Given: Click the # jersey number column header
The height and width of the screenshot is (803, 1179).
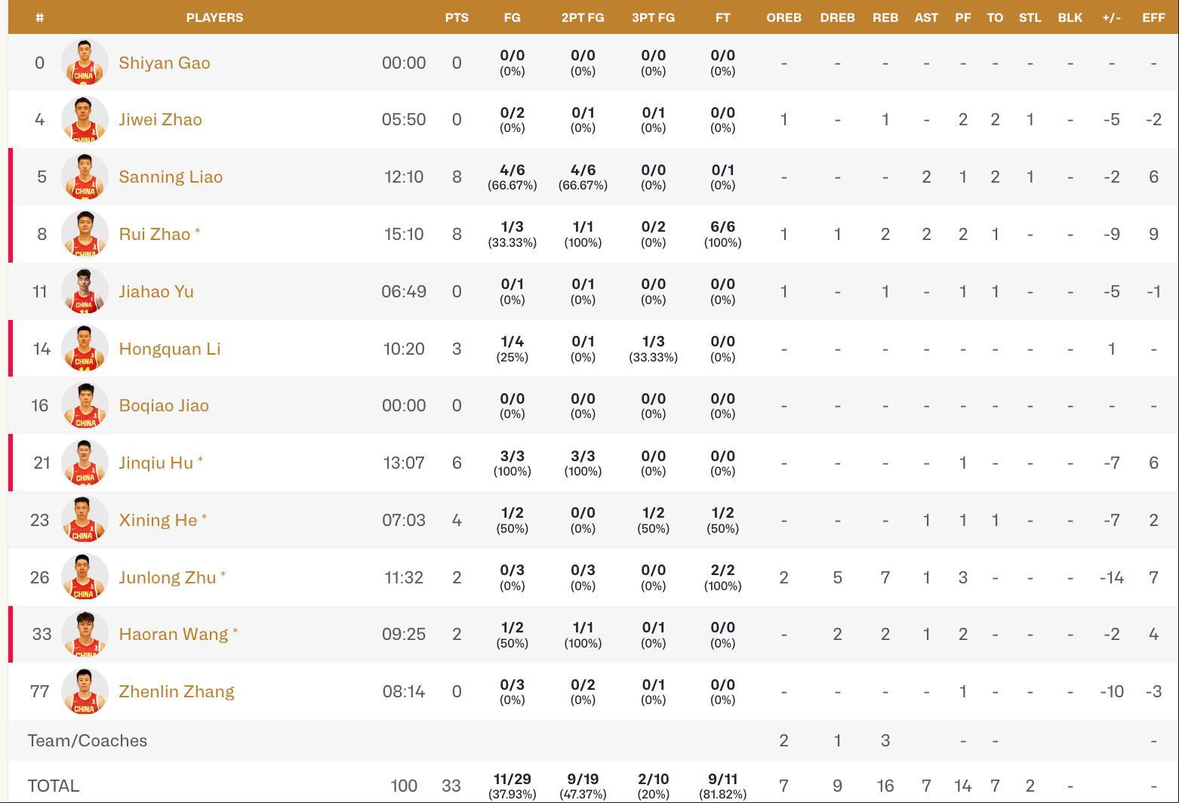Looking at the screenshot, I should pyautogui.click(x=39, y=17).
